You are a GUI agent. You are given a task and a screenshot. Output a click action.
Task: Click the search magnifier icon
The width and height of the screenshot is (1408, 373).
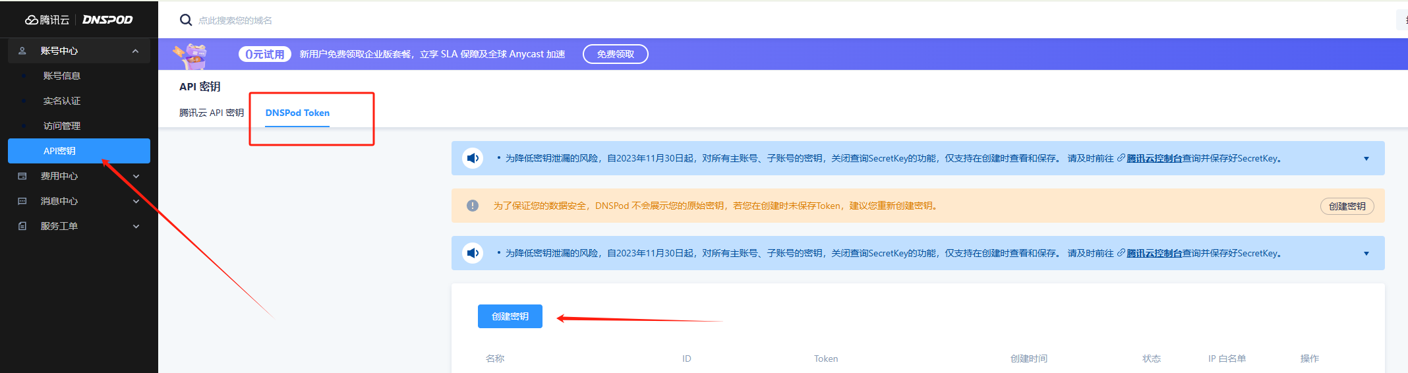coord(186,20)
